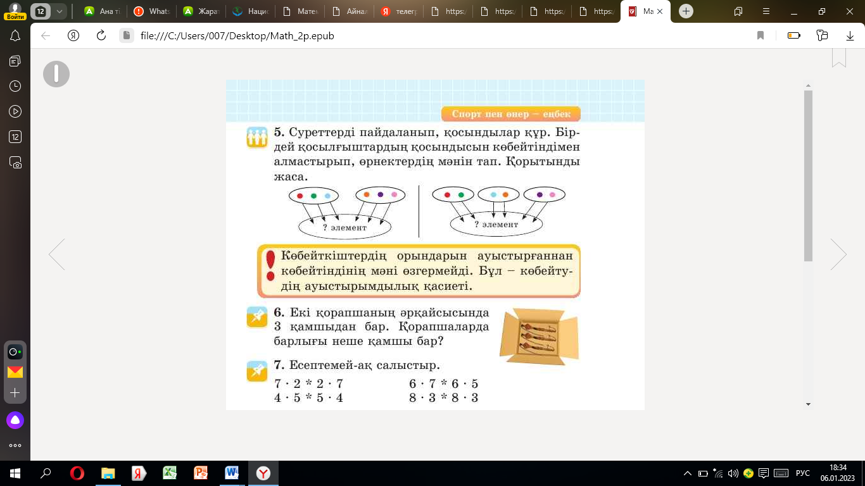Launch Opera from the taskbar
This screenshot has width=865, height=486.
tap(77, 473)
